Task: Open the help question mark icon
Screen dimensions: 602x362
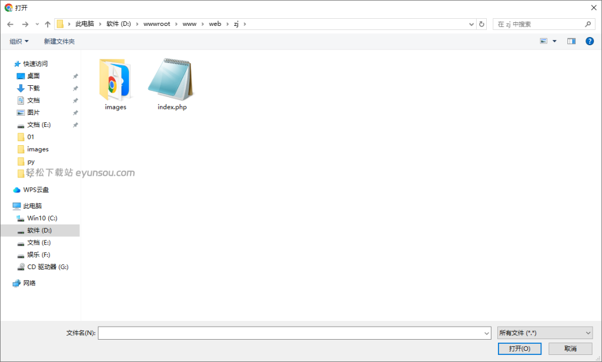Action: [590, 41]
